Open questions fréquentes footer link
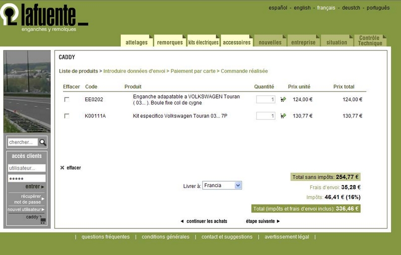This screenshot has width=401, height=255. coord(106,236)
